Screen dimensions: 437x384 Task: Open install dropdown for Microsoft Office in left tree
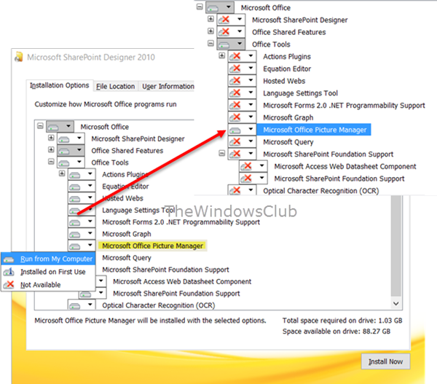[68, 126]
